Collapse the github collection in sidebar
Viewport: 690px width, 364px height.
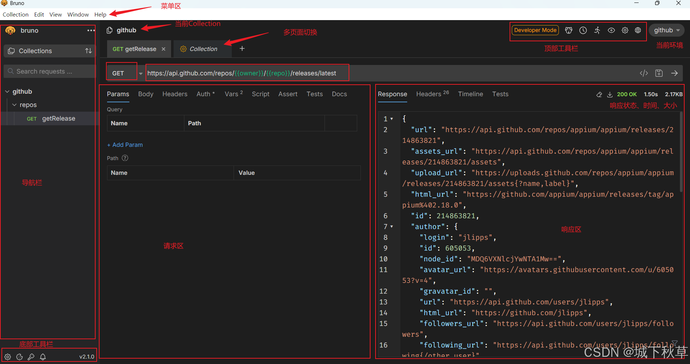pos(7,92)
